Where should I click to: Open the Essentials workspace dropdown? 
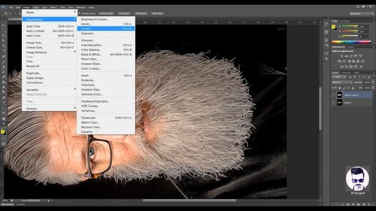[x=362, y=13]
